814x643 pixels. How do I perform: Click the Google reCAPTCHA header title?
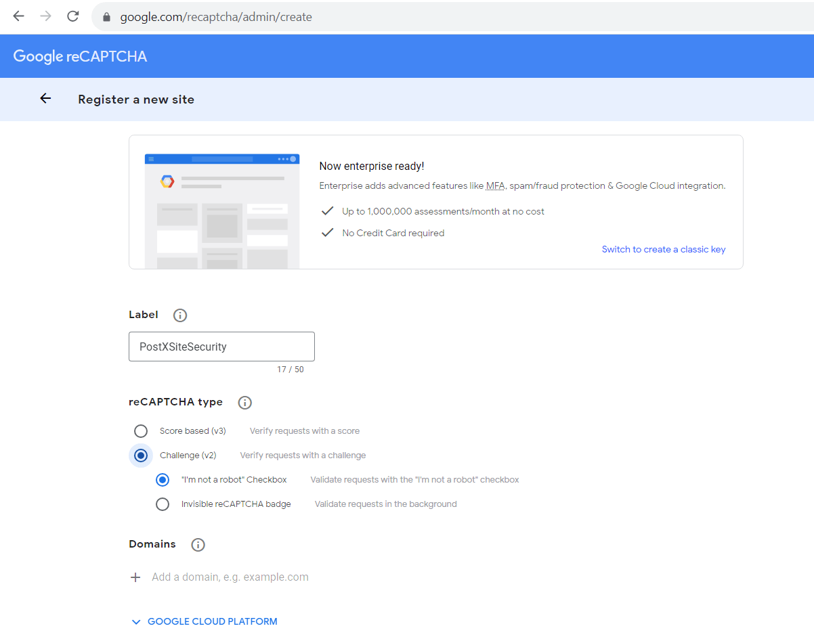[80, 56]
